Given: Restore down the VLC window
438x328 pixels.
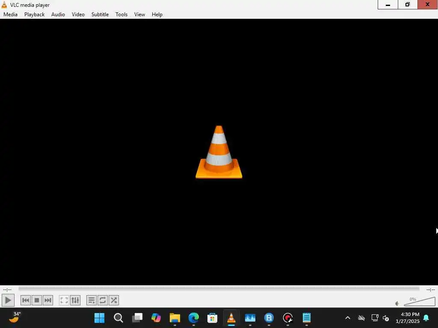Looking at the screenshot, I should coord(408,5).
